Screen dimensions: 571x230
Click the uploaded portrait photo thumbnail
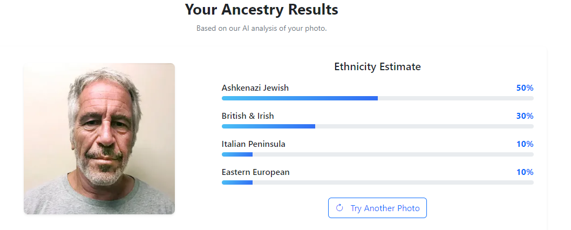(x=99, y=139)
